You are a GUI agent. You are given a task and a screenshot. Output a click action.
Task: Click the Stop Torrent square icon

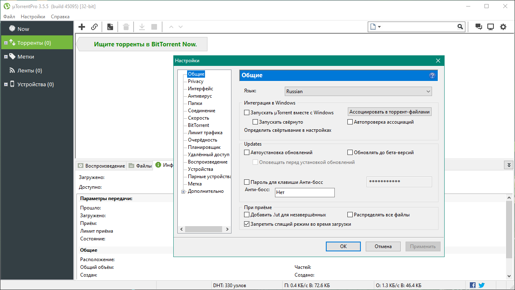154,27
